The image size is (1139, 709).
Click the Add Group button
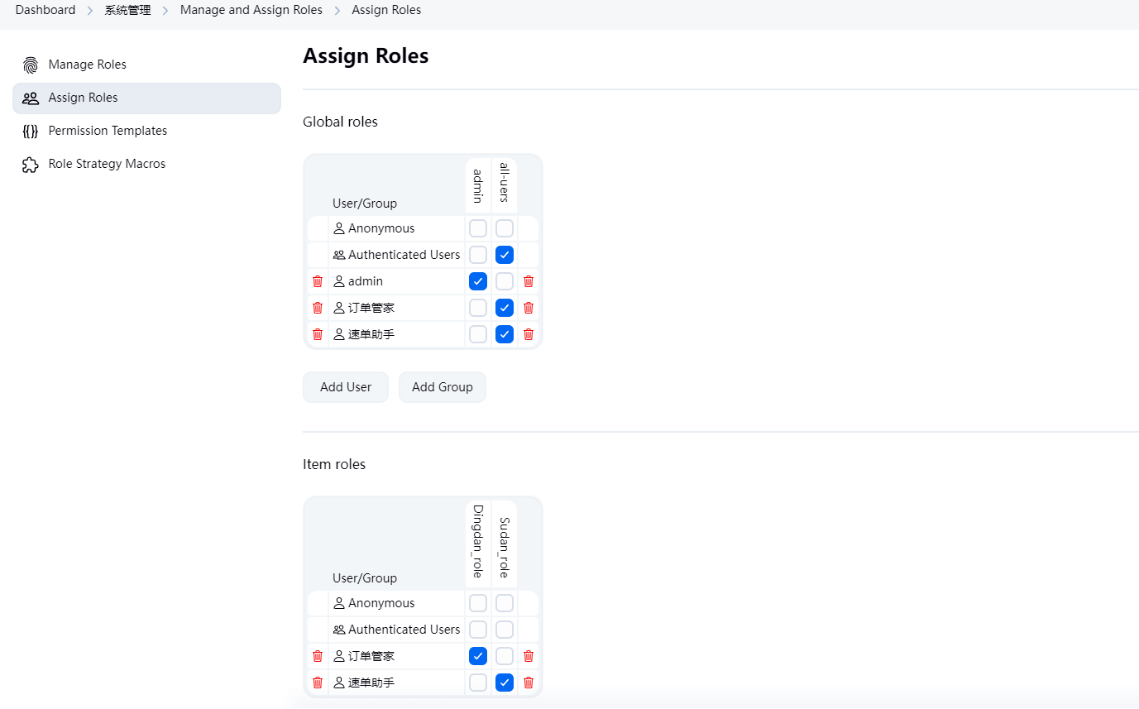[x=443, y=387]
